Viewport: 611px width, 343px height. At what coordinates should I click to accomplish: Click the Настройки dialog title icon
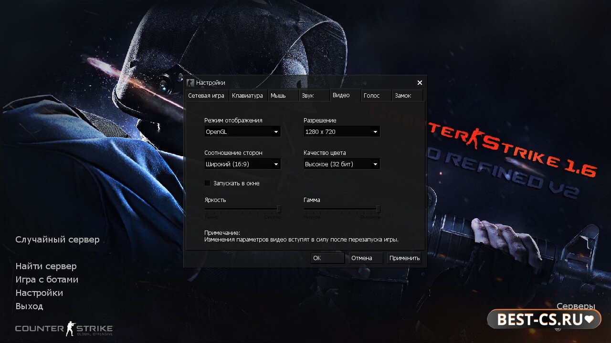[190, 82]
